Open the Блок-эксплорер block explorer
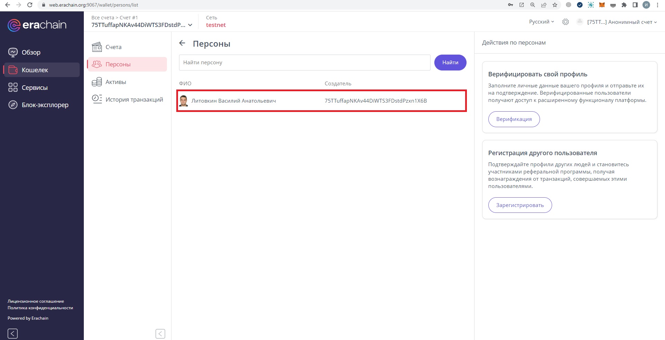The image size is (665, 340). pyautogui.click(x=45, y=105)
